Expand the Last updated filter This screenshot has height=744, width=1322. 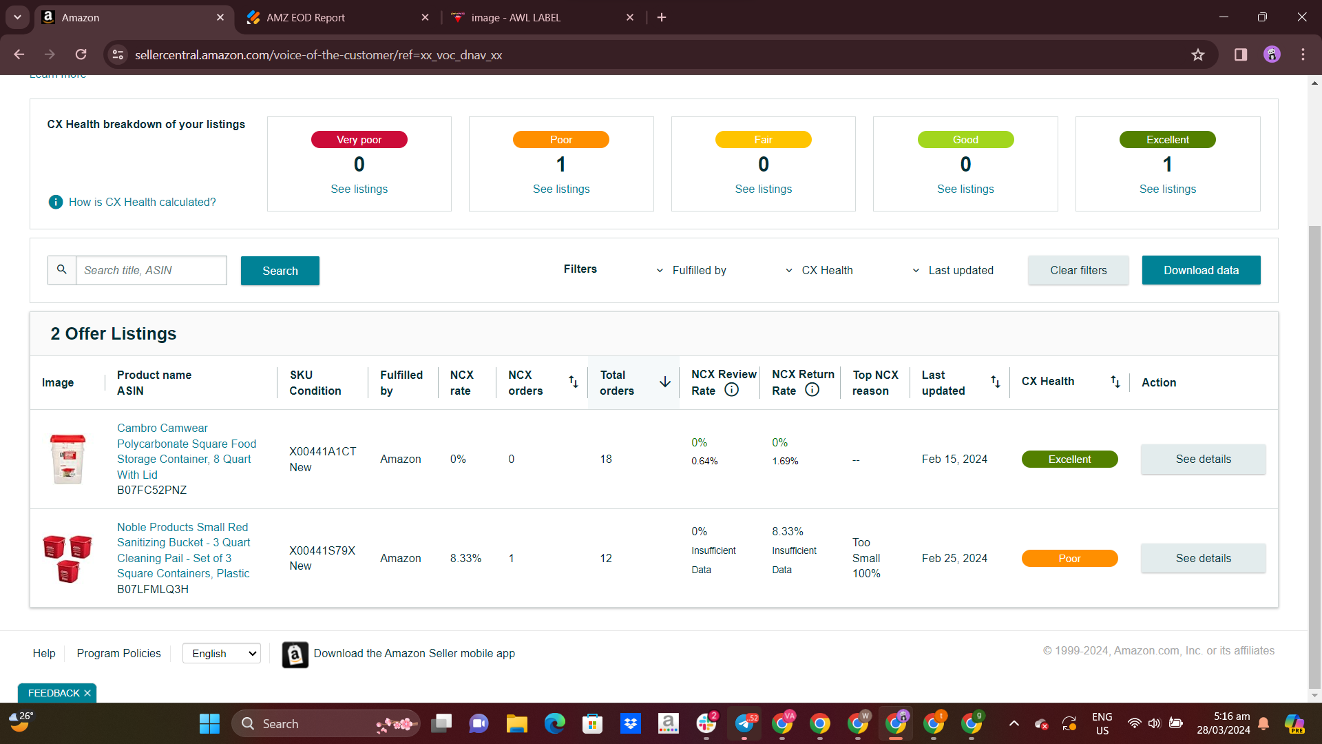pos(953,270)
